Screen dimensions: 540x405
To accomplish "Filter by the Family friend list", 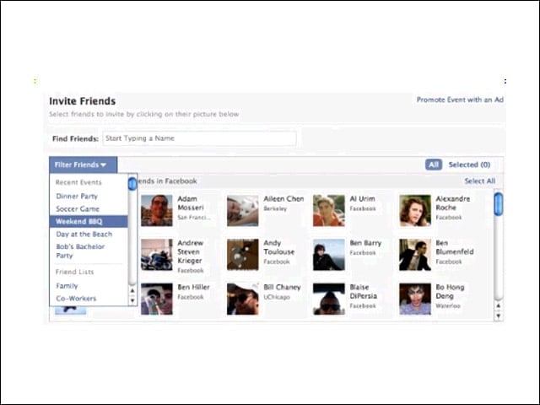I will point(67,286).
